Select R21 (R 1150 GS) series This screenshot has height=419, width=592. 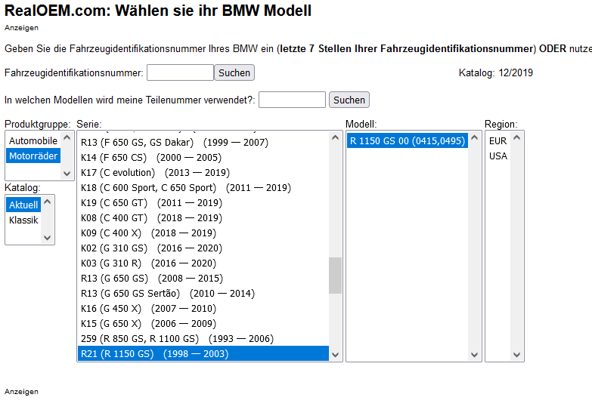203,354
